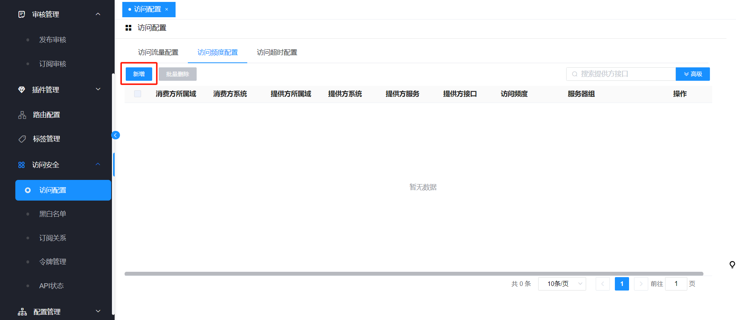Click the 消费方所属域 column header
The image size is (736, 320).
(x=176, y=94)
